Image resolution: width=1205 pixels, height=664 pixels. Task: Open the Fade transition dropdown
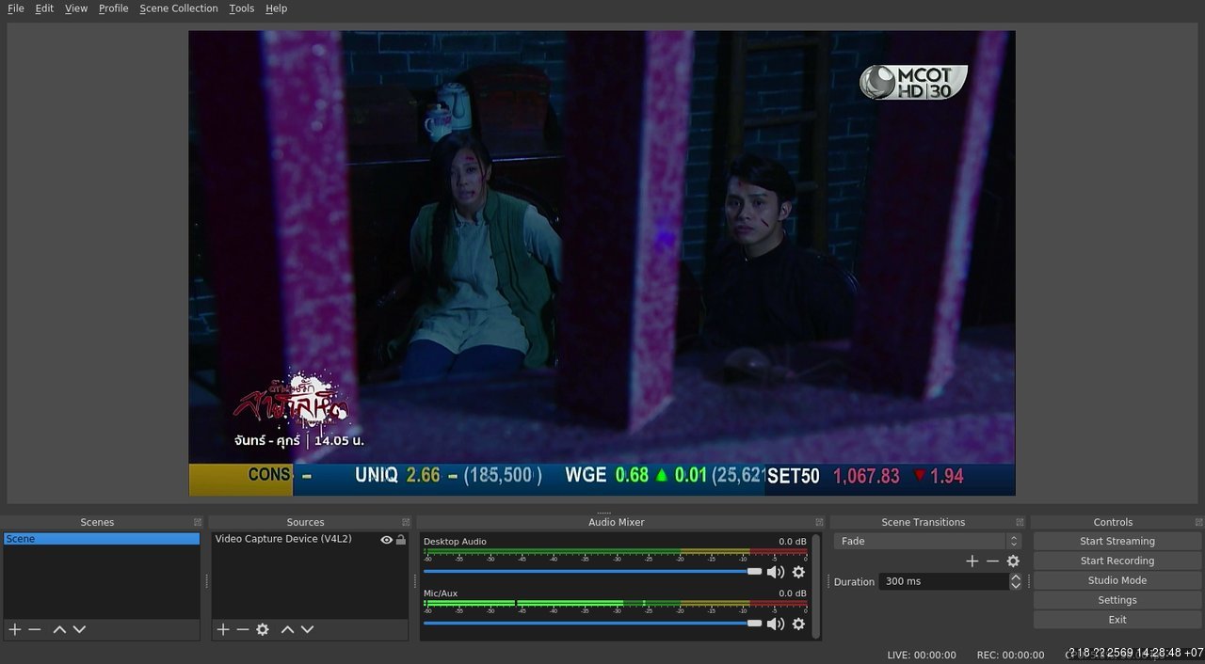tap(927, 541)
